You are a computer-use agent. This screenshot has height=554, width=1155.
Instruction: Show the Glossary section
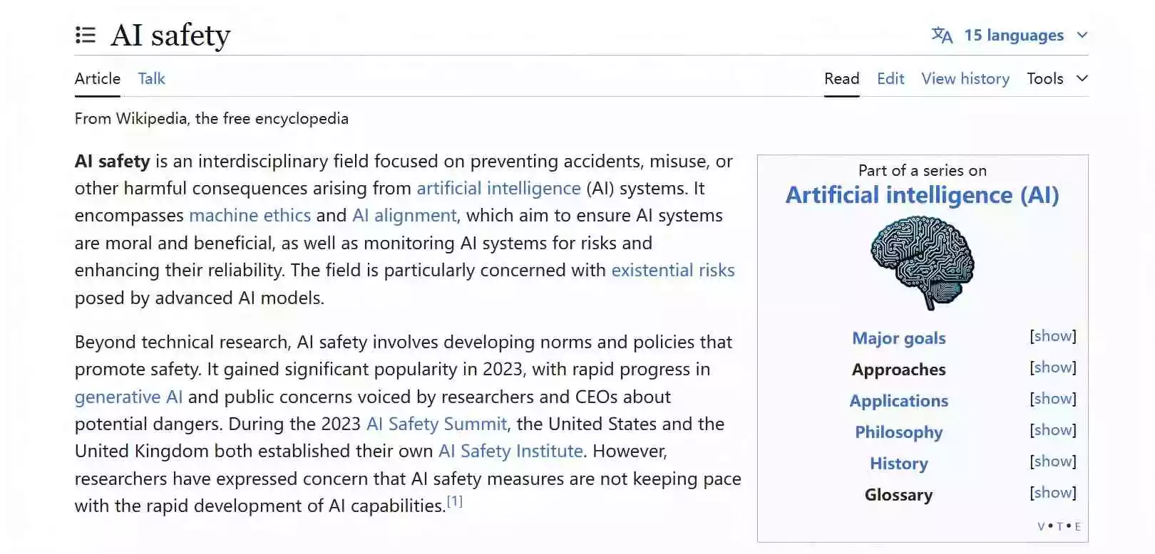1052,493
